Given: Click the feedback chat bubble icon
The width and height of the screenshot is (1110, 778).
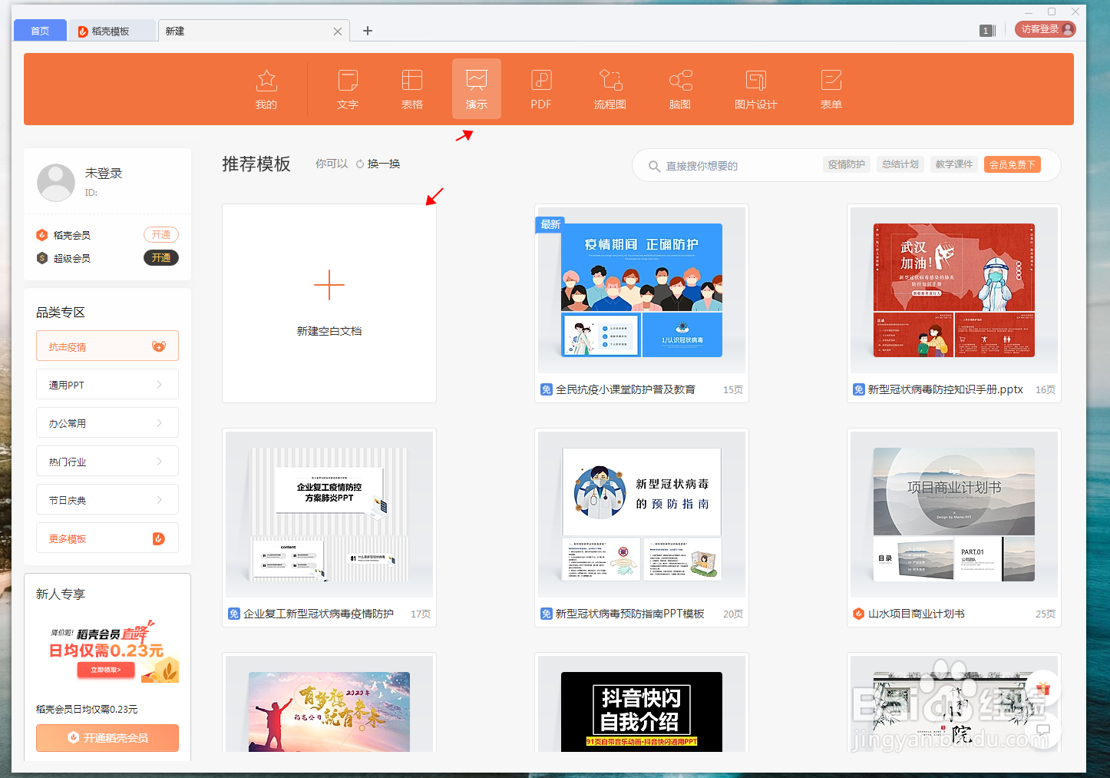Looking at the screenshot, I should click(1042, 732).
